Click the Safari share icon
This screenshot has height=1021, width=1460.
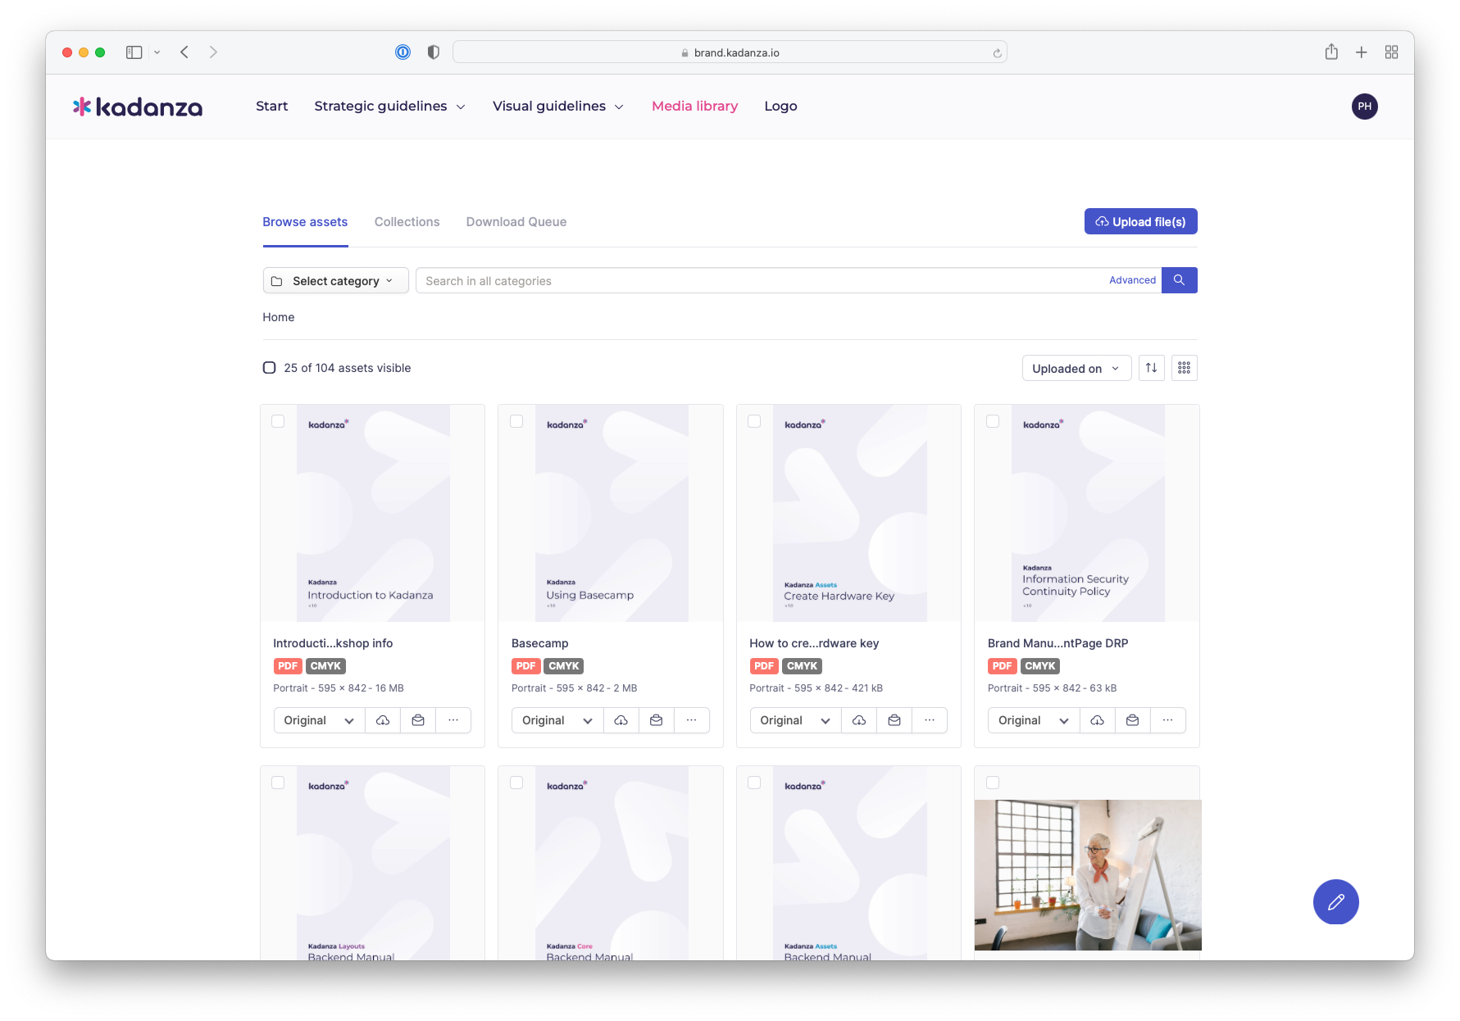click(1331, 52)
